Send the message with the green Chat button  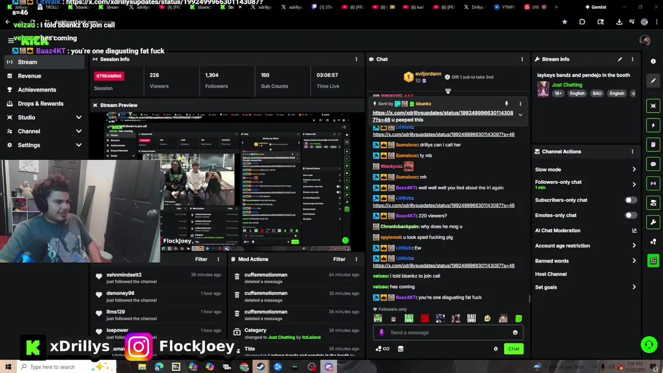click(x=513, y=349)
